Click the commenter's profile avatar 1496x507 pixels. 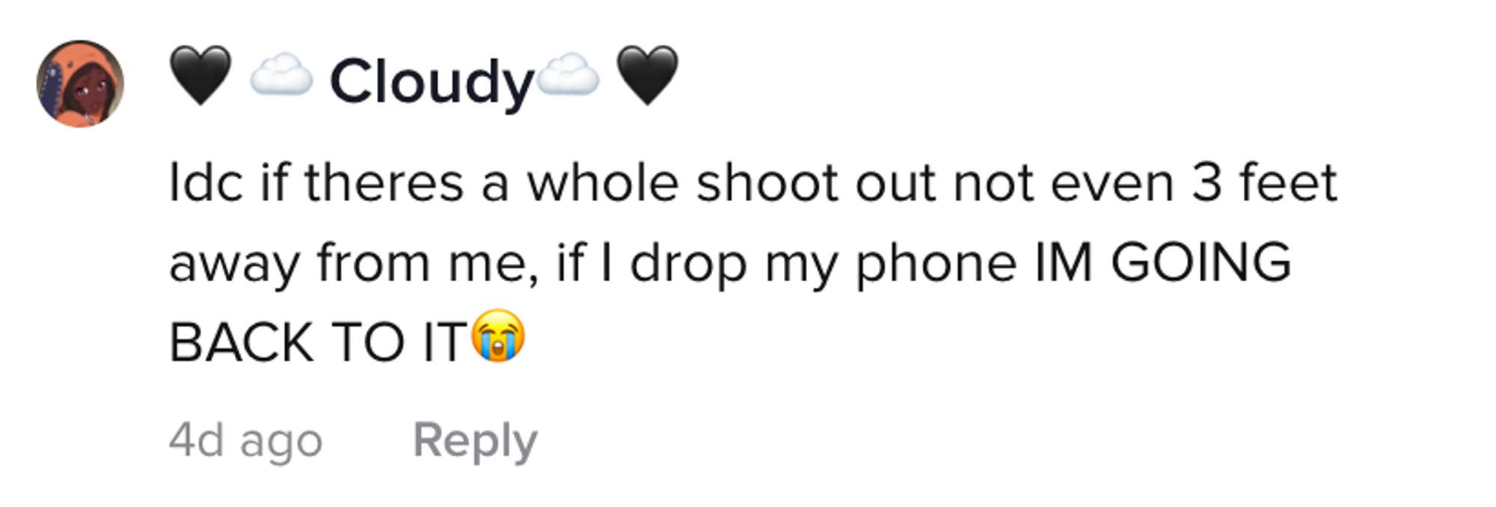80,84
